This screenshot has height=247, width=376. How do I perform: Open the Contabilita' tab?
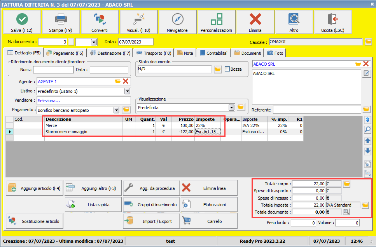(x=213, y=53)
